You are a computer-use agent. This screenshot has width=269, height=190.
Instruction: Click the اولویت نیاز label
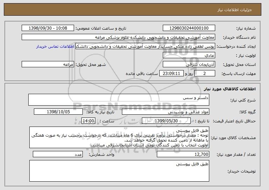pyautogui.click(x=246, y=56)
